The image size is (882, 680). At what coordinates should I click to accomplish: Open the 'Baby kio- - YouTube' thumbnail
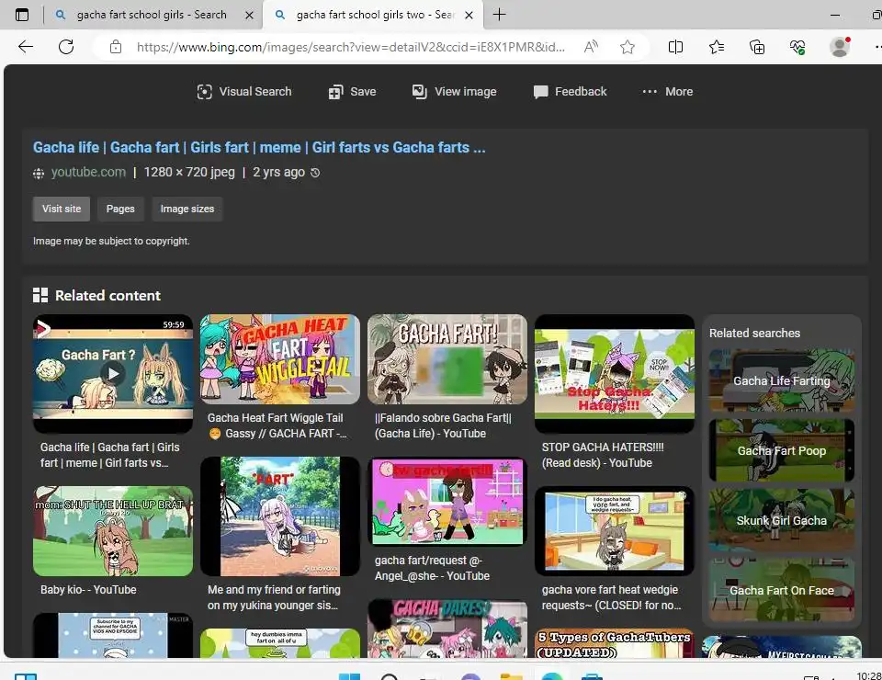113,531
